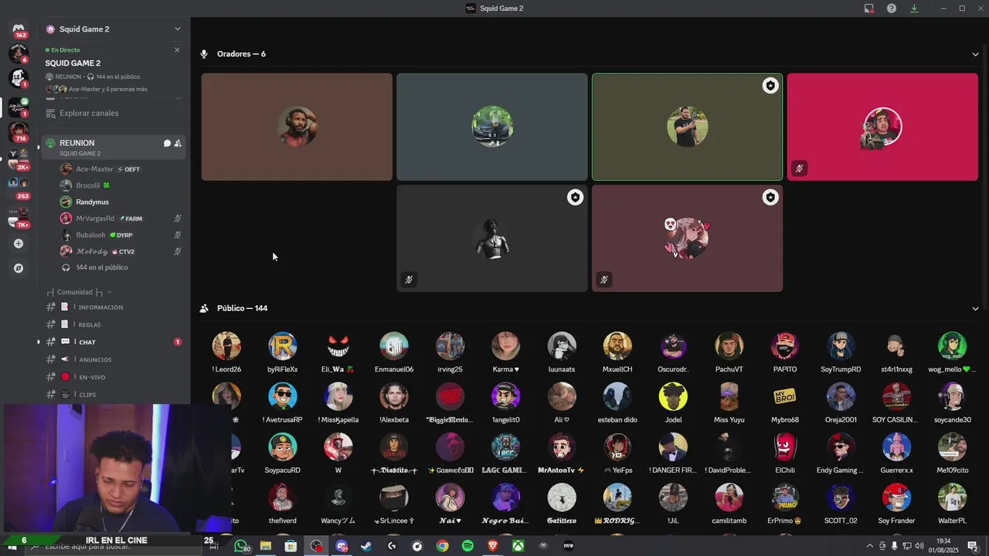Click star badge on dark shirtless-avatar speaker tile

[x=575, y=198]
